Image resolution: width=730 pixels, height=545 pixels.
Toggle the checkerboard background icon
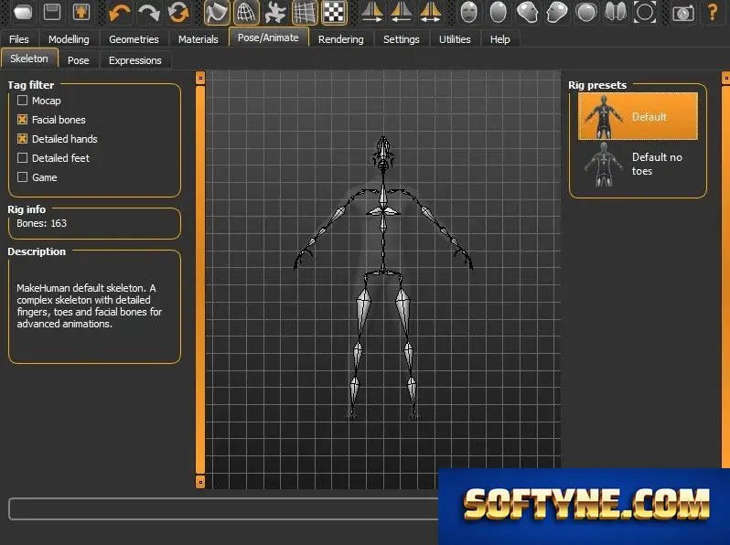pos(334,12)
